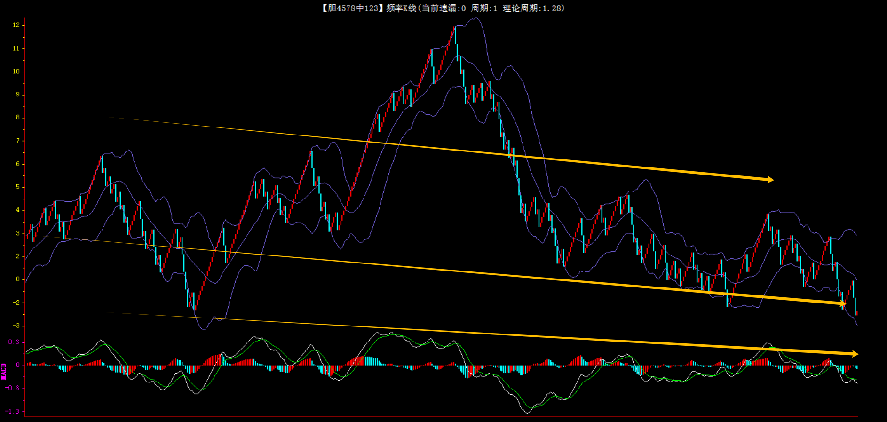Click the arrowhead of the bottom orange trendline

855,354
